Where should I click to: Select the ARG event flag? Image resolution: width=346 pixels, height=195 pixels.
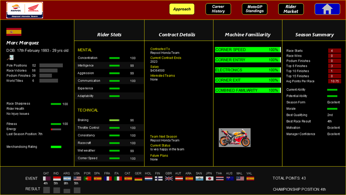click(x=67, y=178)
